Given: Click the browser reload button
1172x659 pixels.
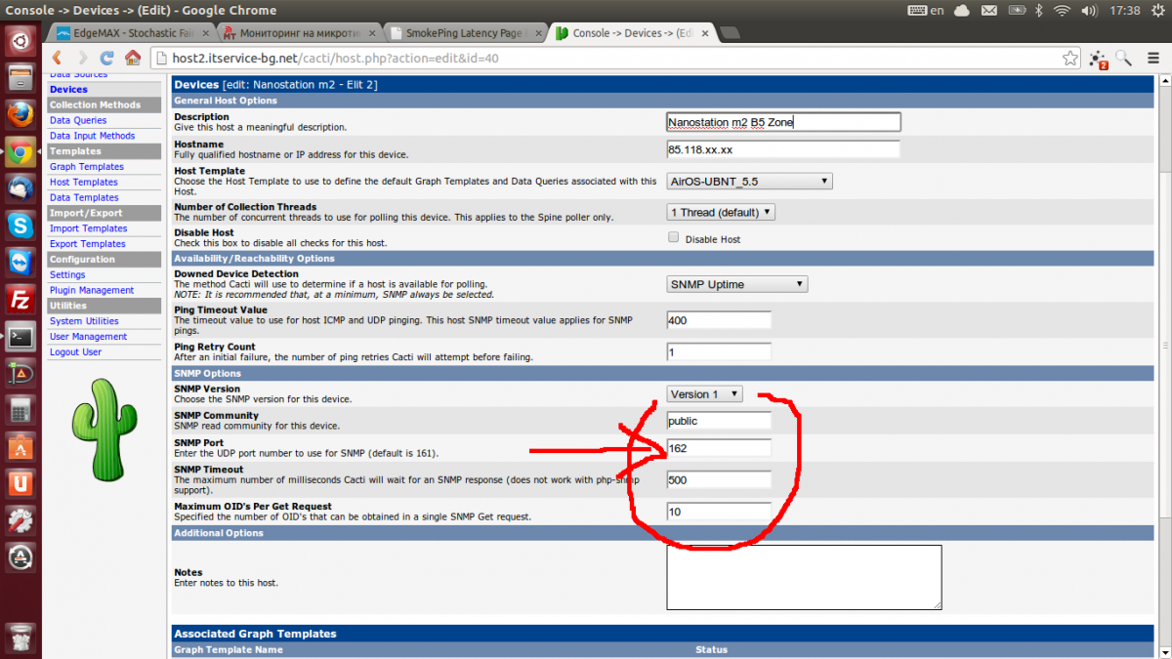Looking at the screenshot, I should (x=107, y=58).
